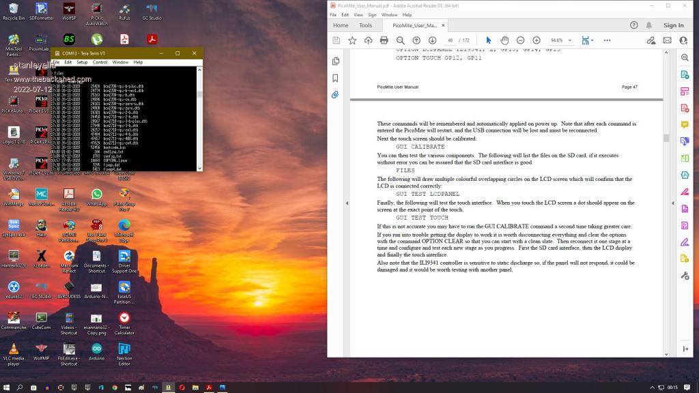Viewport: 699px width, 393px height.
Task: Zoom out with the minus button
Action: click(x=521, y=41)
